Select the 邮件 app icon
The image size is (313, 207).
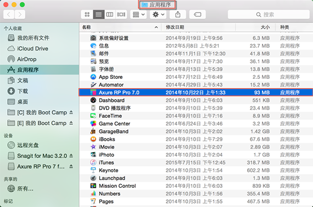tap(93, 54)
